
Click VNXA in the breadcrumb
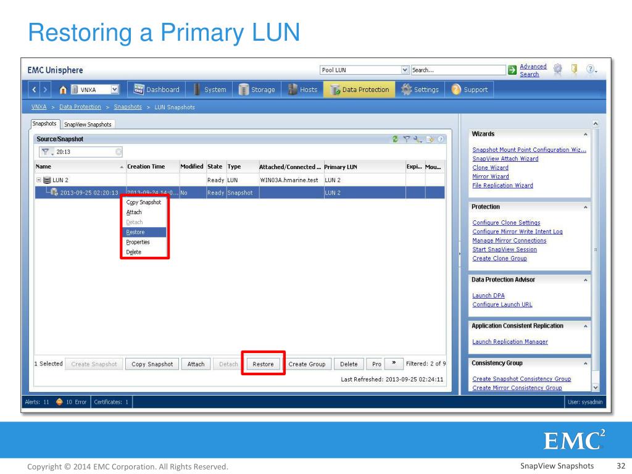click(x=39, y=107)
